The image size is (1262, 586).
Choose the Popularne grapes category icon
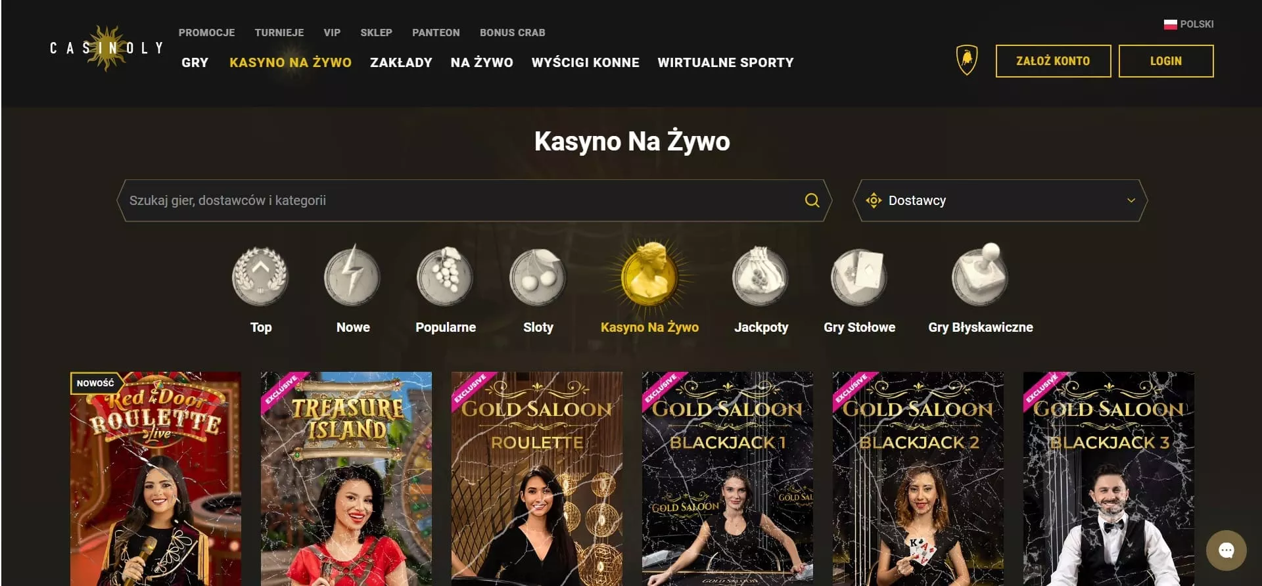[445, 276]
